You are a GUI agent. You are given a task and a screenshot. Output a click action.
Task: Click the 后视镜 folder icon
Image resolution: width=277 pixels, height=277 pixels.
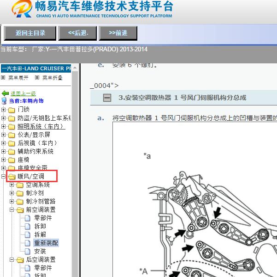(x=12, y=143)
